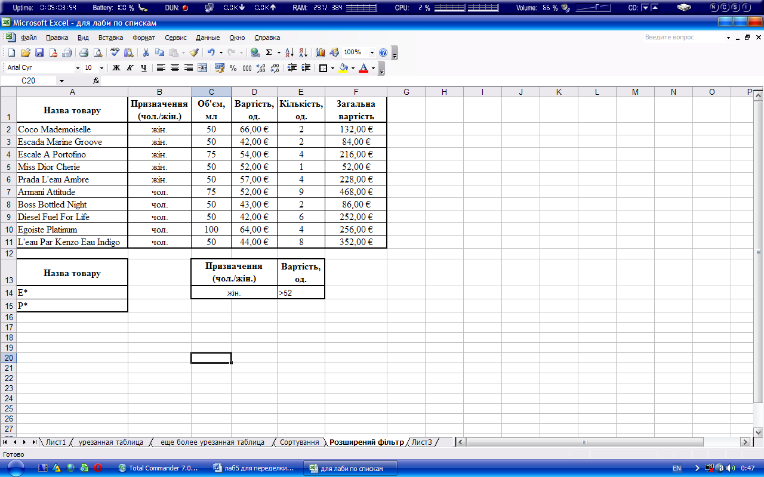Viewport: 764px width, 477px height.
Task: Click the Open file folder icon
Action: [x=25, y=52]
